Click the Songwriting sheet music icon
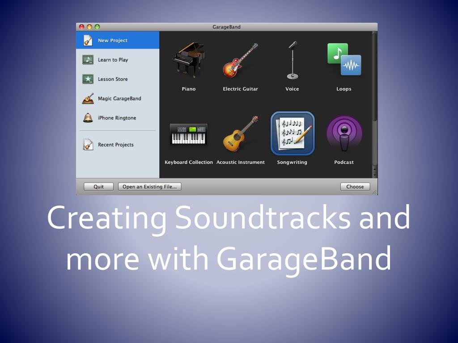 tap(293, 133)
